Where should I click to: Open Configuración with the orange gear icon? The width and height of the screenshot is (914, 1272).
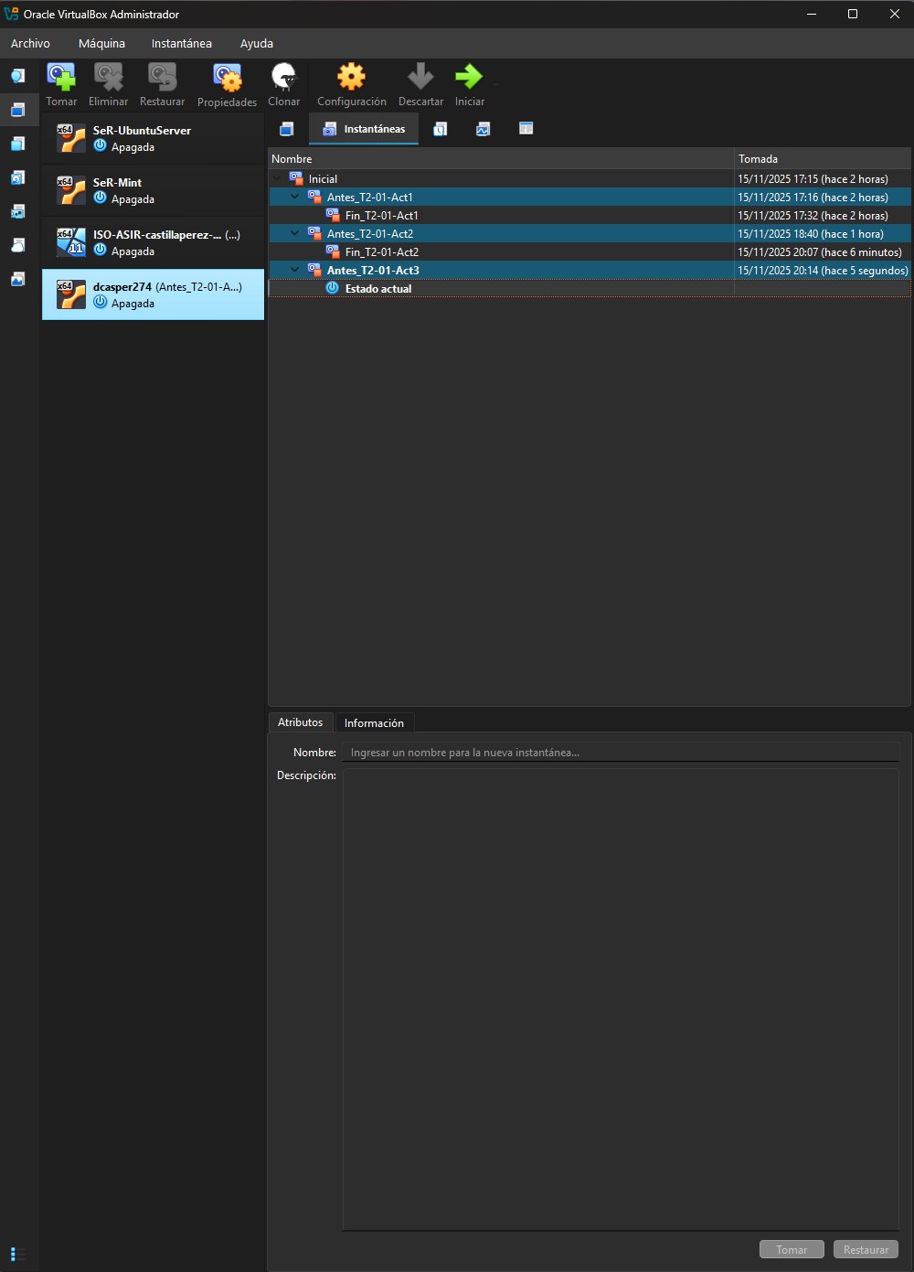pyautogui.click(x=351, y=78)
